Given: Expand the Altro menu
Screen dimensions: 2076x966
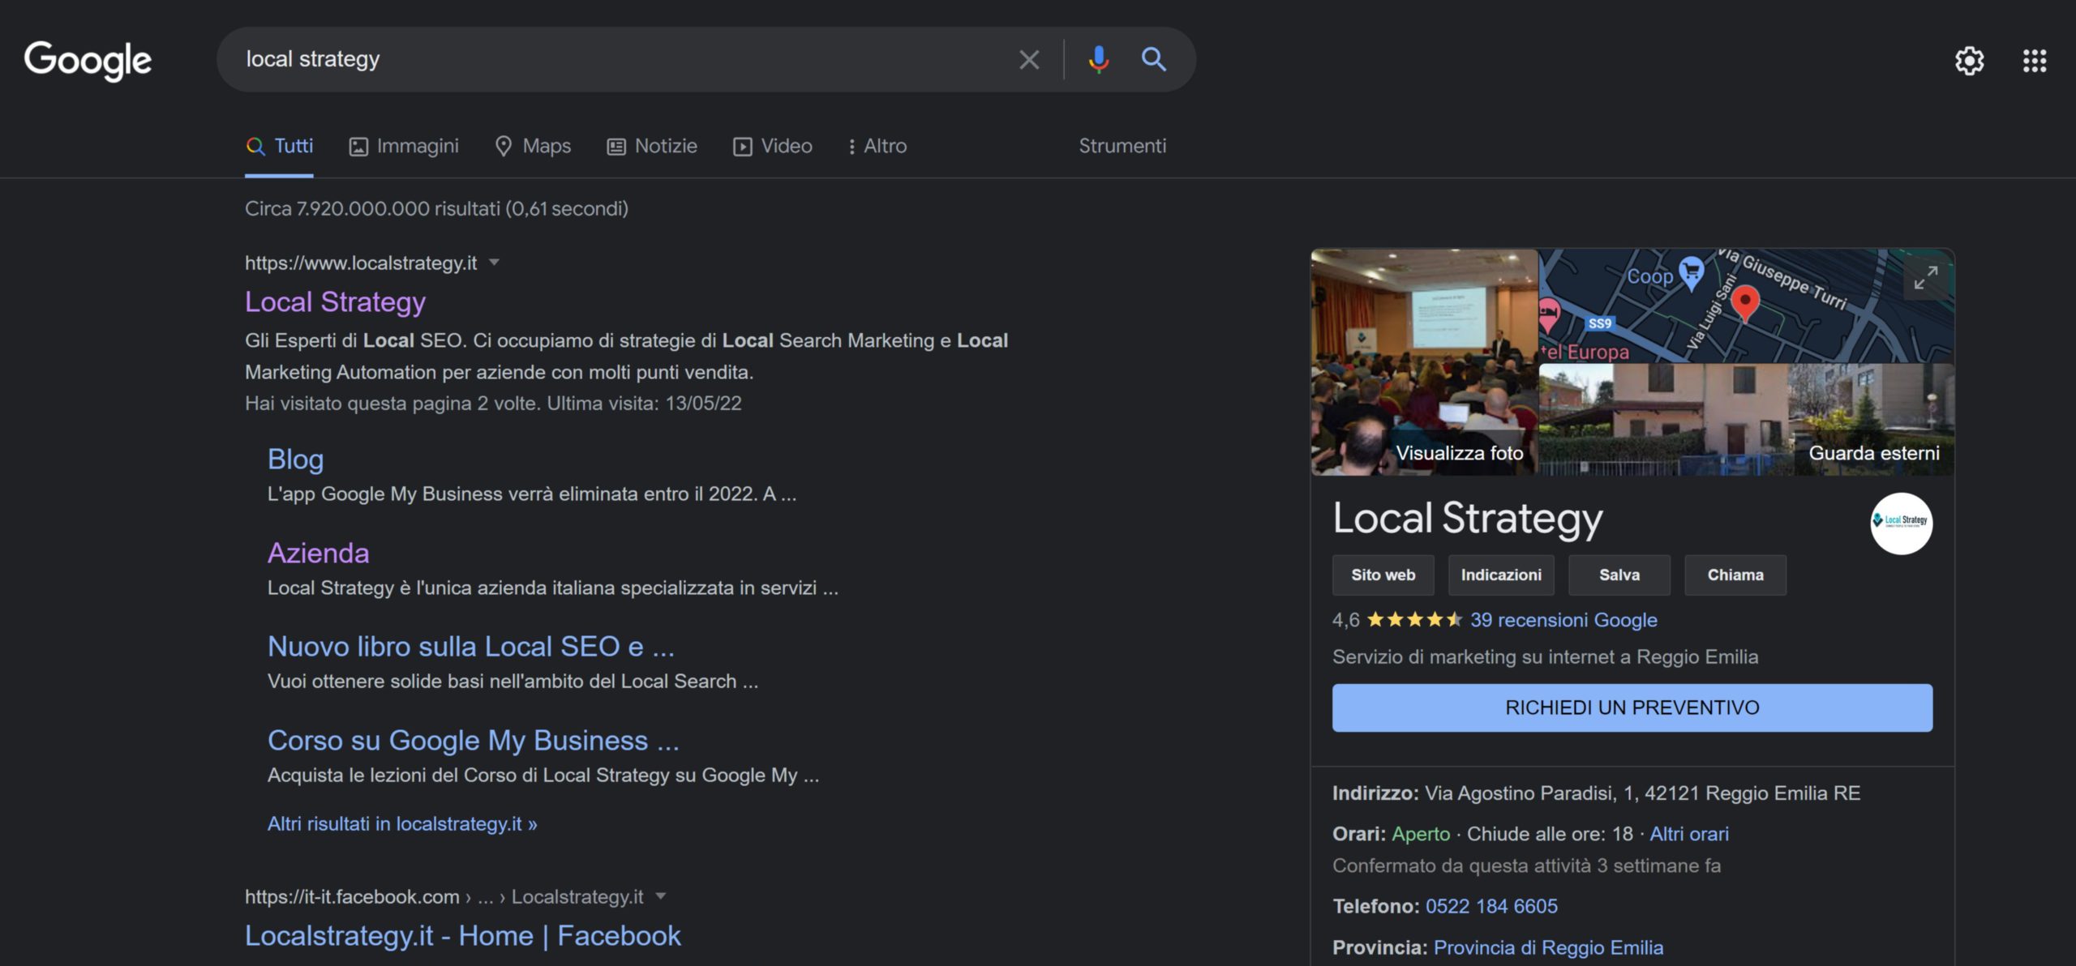Looking at the screenshot, I should (x=877, y=146).
